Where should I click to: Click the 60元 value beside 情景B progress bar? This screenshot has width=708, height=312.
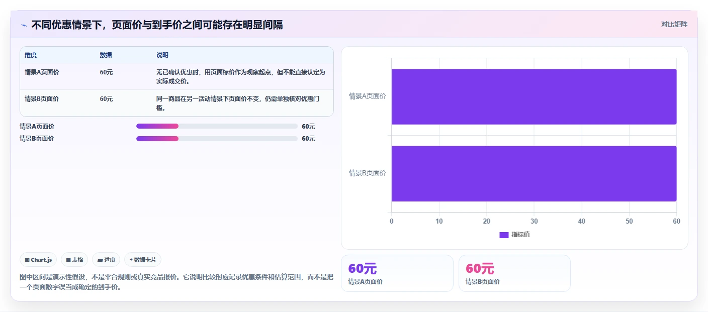tap(308, 139)
